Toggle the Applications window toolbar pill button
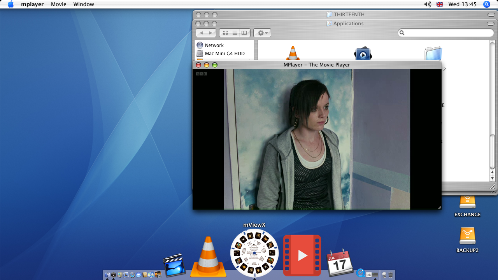This screenshot has width=498, height=280. click(x=491, y=24)
